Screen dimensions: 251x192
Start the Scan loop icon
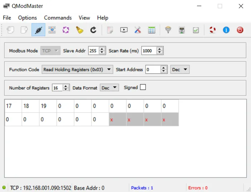[x=65, y=30]
